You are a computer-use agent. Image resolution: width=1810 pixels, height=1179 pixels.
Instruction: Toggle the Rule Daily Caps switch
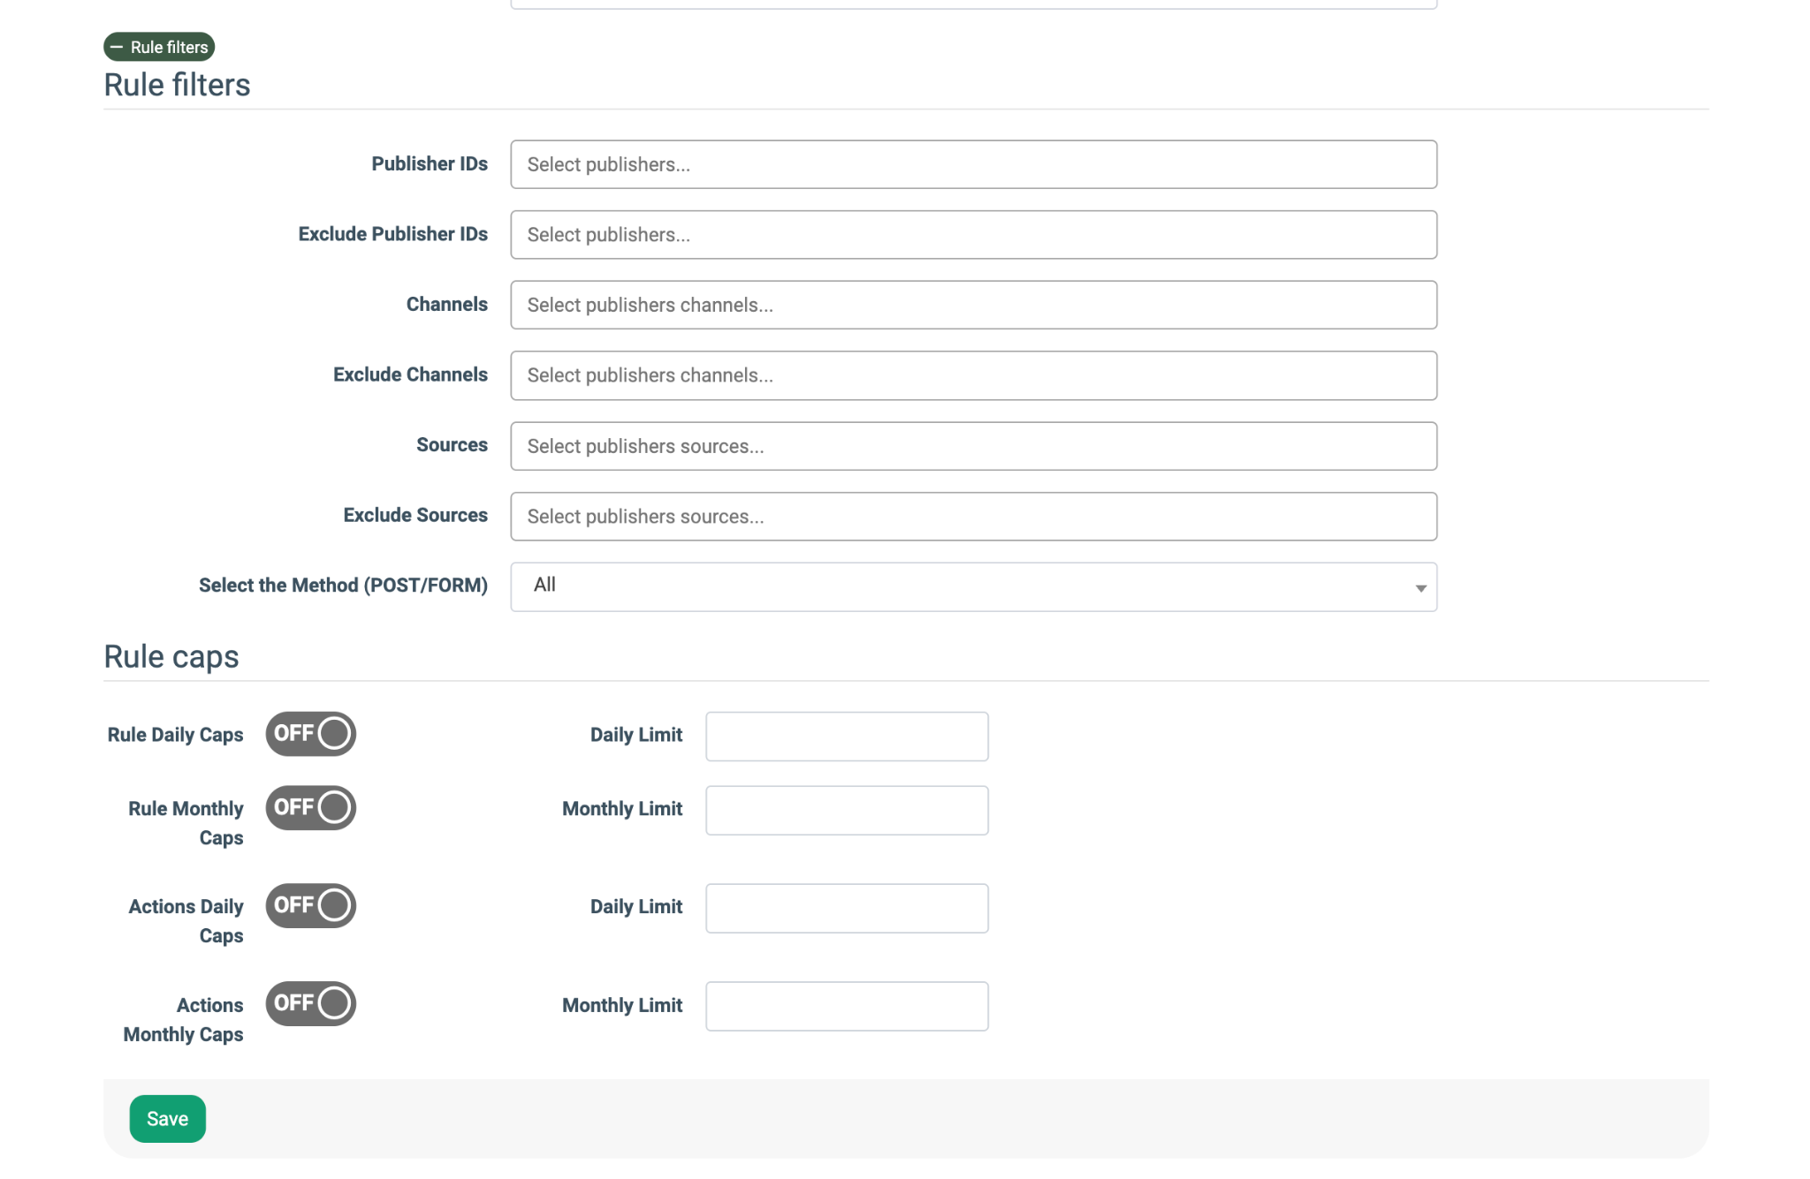pos(310,734)
